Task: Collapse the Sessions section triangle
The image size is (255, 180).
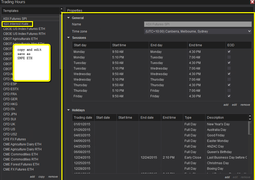Action: point(69,38)
